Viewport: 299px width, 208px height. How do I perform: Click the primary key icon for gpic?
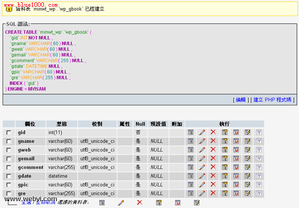click(225, 184)
